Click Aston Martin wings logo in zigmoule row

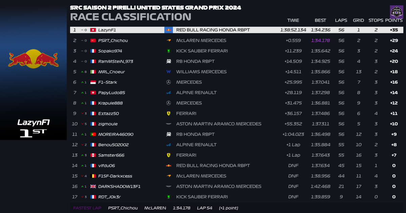click(168, 124)
